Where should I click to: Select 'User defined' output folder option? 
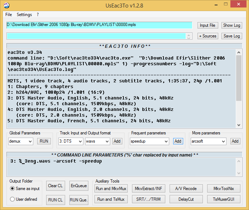click(24, 199)
